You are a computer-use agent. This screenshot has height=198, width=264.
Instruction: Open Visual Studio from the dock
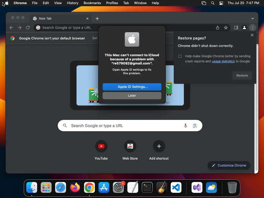point(197,187)
